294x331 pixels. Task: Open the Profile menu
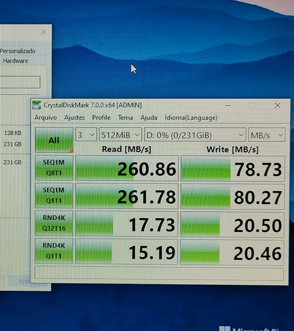click(101, 117)
